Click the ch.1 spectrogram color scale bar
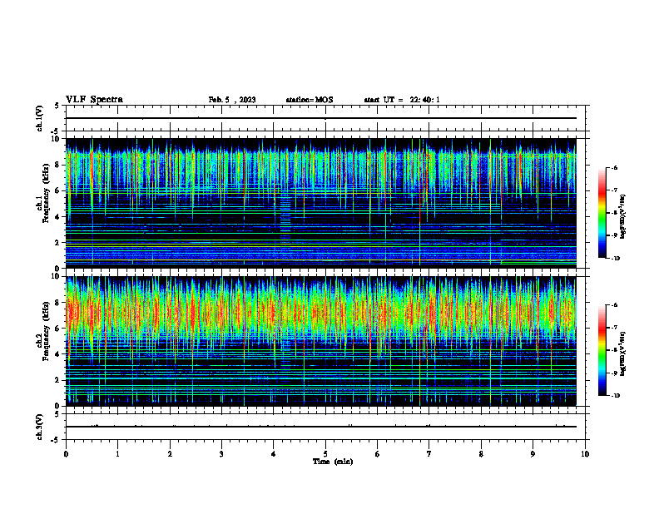Screen dimensions: 659x509 pos(602,213)
